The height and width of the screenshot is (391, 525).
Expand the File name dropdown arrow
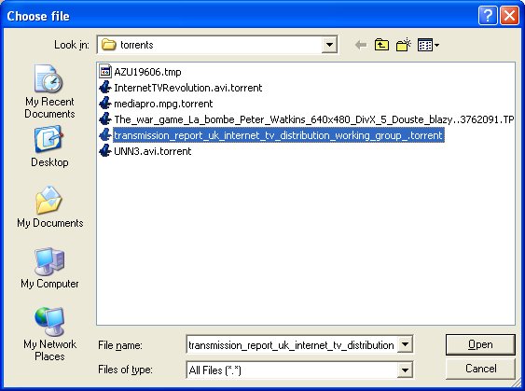coord(405,344)
